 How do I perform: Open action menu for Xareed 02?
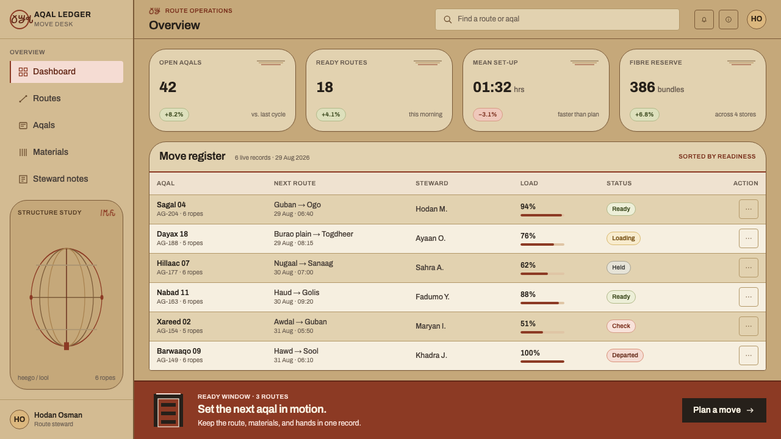click(749, 326)
